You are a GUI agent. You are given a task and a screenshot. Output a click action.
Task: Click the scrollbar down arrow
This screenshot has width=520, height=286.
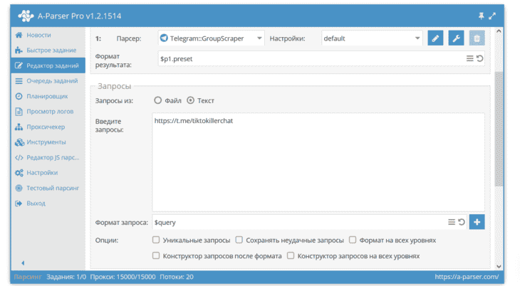(499, 267)
